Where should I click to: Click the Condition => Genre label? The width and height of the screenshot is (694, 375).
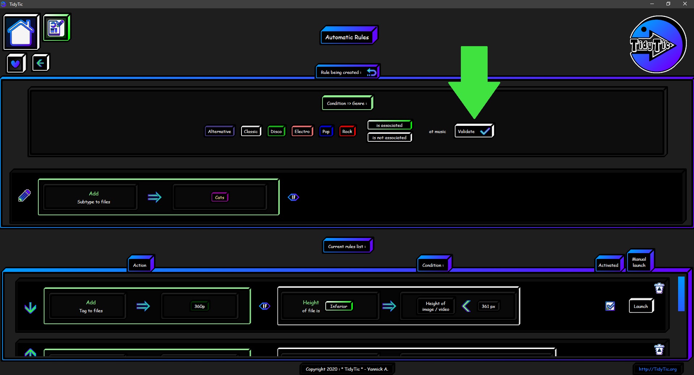point(347,103)
